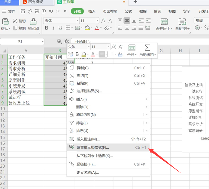Open the 文件 menu
The height and width of the screenshot is (189, 209).
point(8,11)
